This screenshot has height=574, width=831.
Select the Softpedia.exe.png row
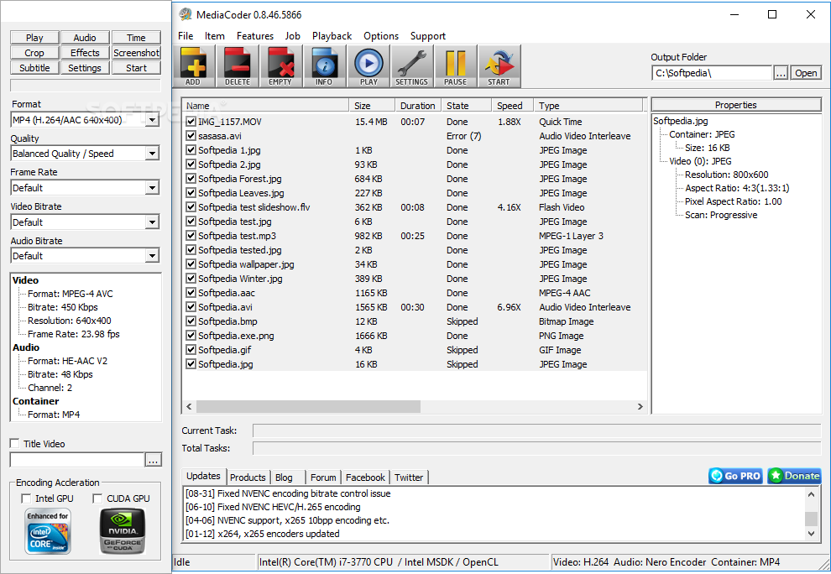tap(415, 336)
